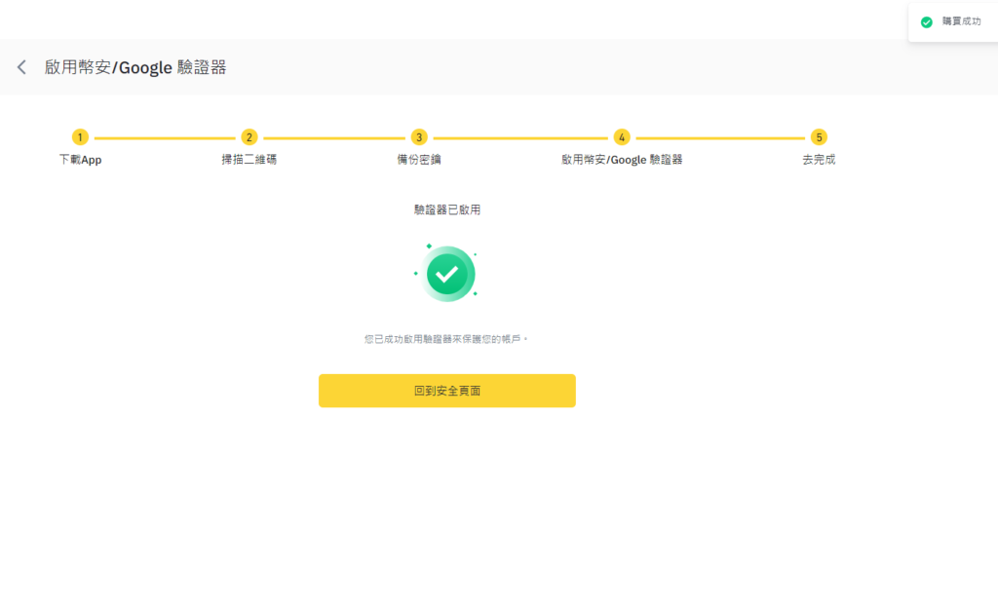
Task: Click the back arrow next to the page title
Action: (20, 66)
